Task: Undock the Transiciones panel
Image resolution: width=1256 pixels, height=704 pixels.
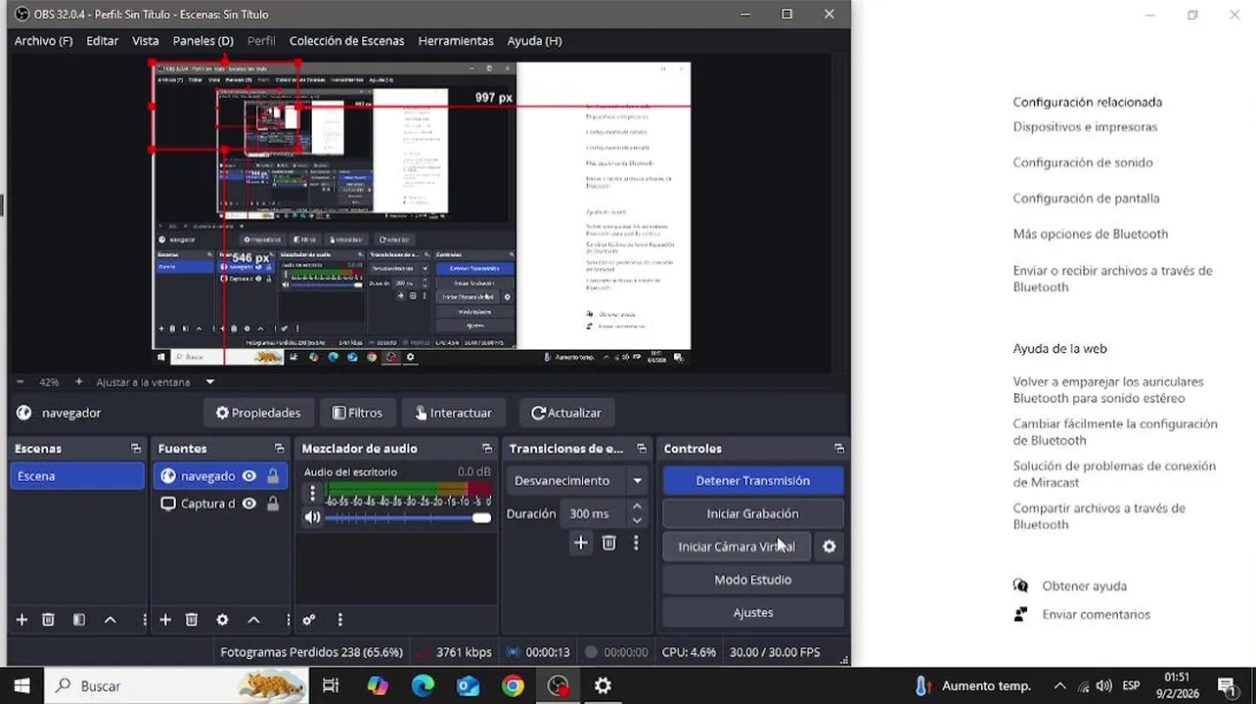Action: coord(642,449)
